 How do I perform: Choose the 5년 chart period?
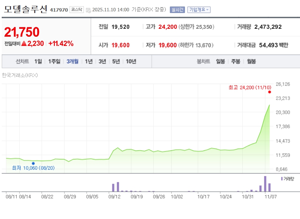(116, 62)
